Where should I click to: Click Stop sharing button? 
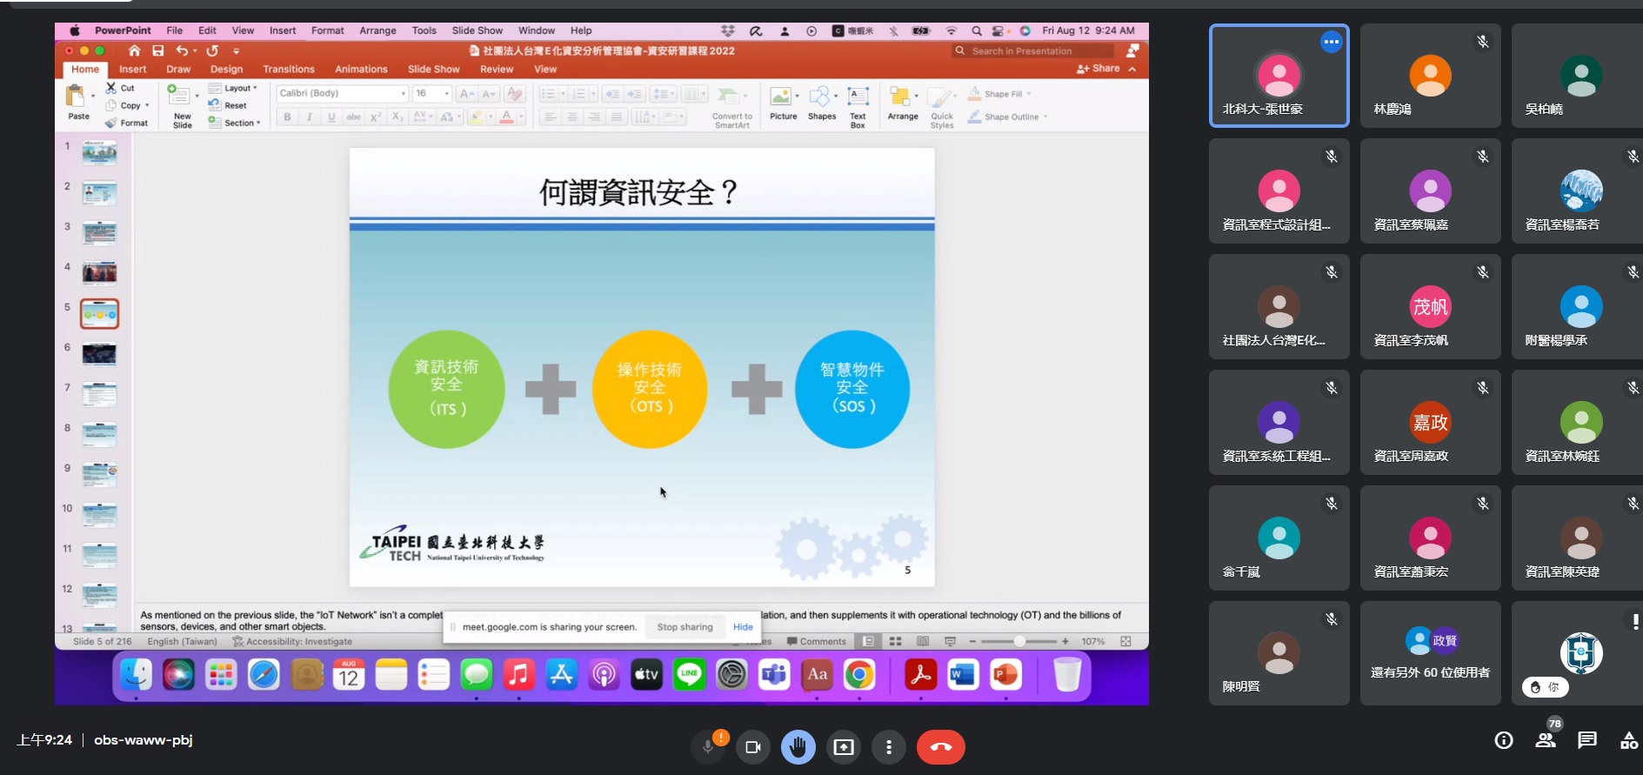[x=685, y=627]
